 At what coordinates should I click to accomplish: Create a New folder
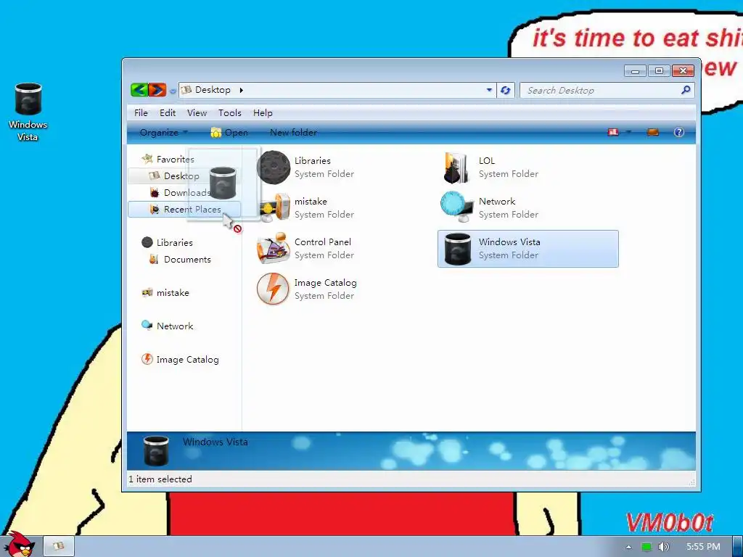[293, 133]
